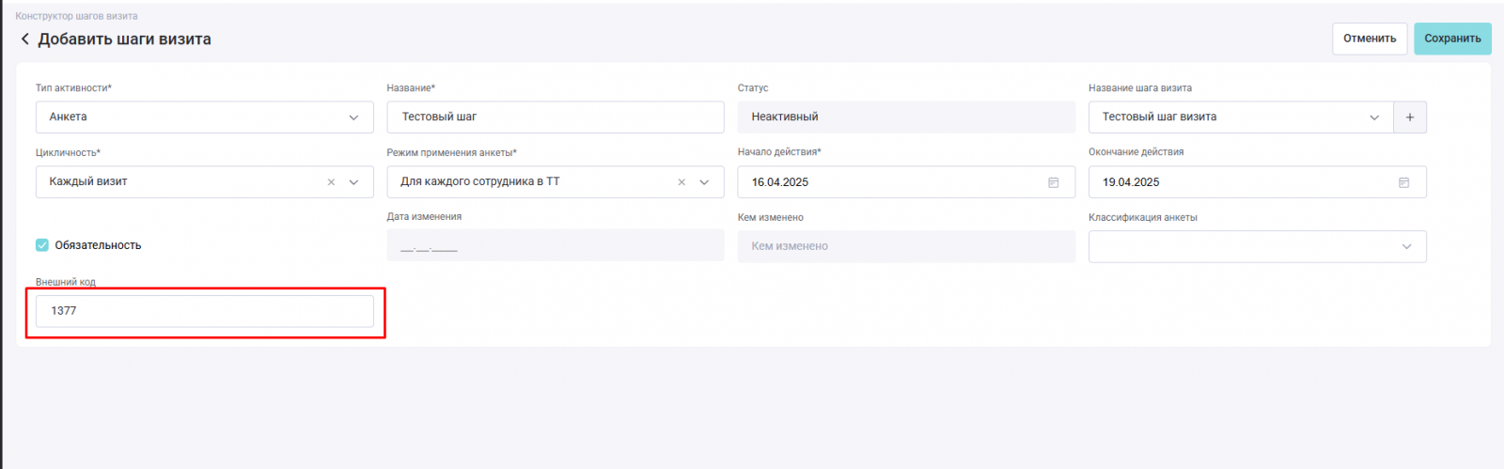Open calendar icon in Окончание действия field
The height and width of the screenshot is (469, 1504).
[1403, 182]
